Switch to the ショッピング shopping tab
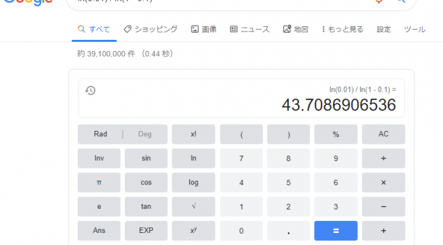Image resolution: width=443 pixels, height=245 pixels. (x=150, y=30)
